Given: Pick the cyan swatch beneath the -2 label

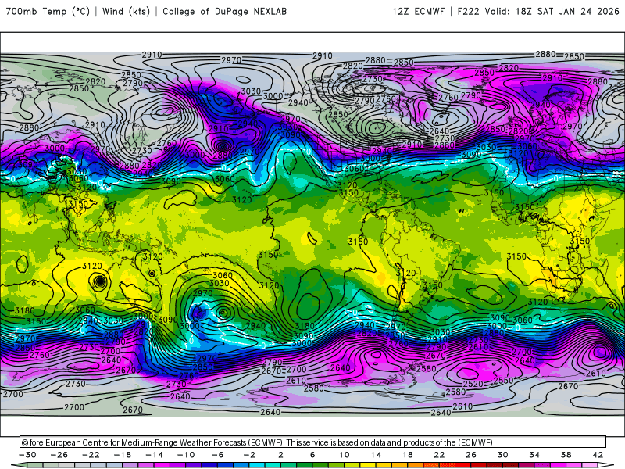Looking at the screenshot, I should (x=257, y=465).
